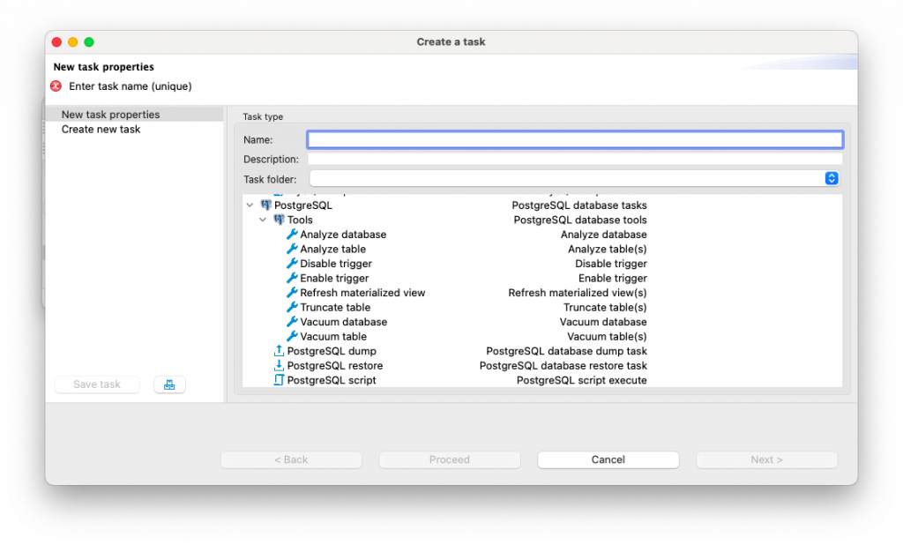Click the Analyze database wrench icon

point(292,234)
